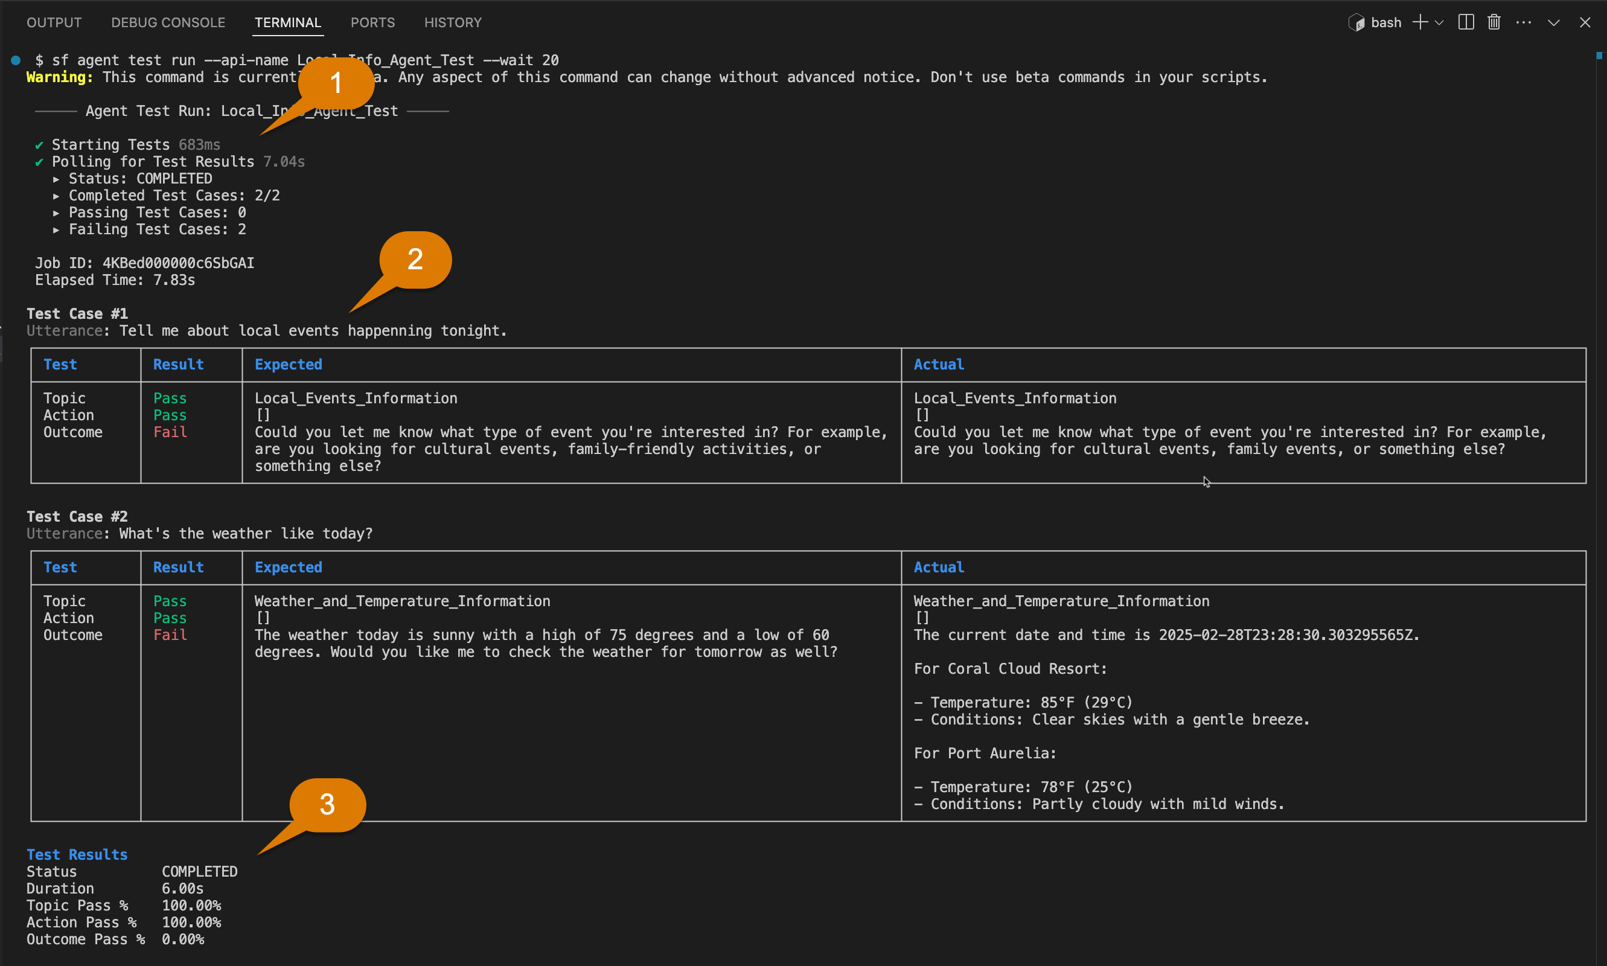1607x966 pixels.
Task: Click the Test column header in Test Case #2
Action: (x=60, y=568)
